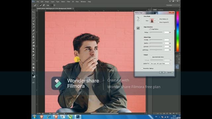Click the Windows Start button
Screen dimensions: 212x119
click(34, 117)
